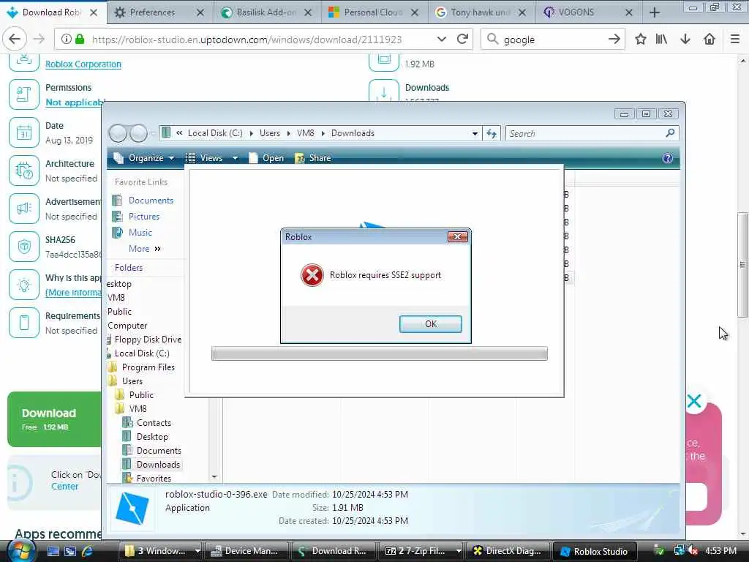The image size is (749, 562).
Task: Click the green Download button
Action: (54, 419)
